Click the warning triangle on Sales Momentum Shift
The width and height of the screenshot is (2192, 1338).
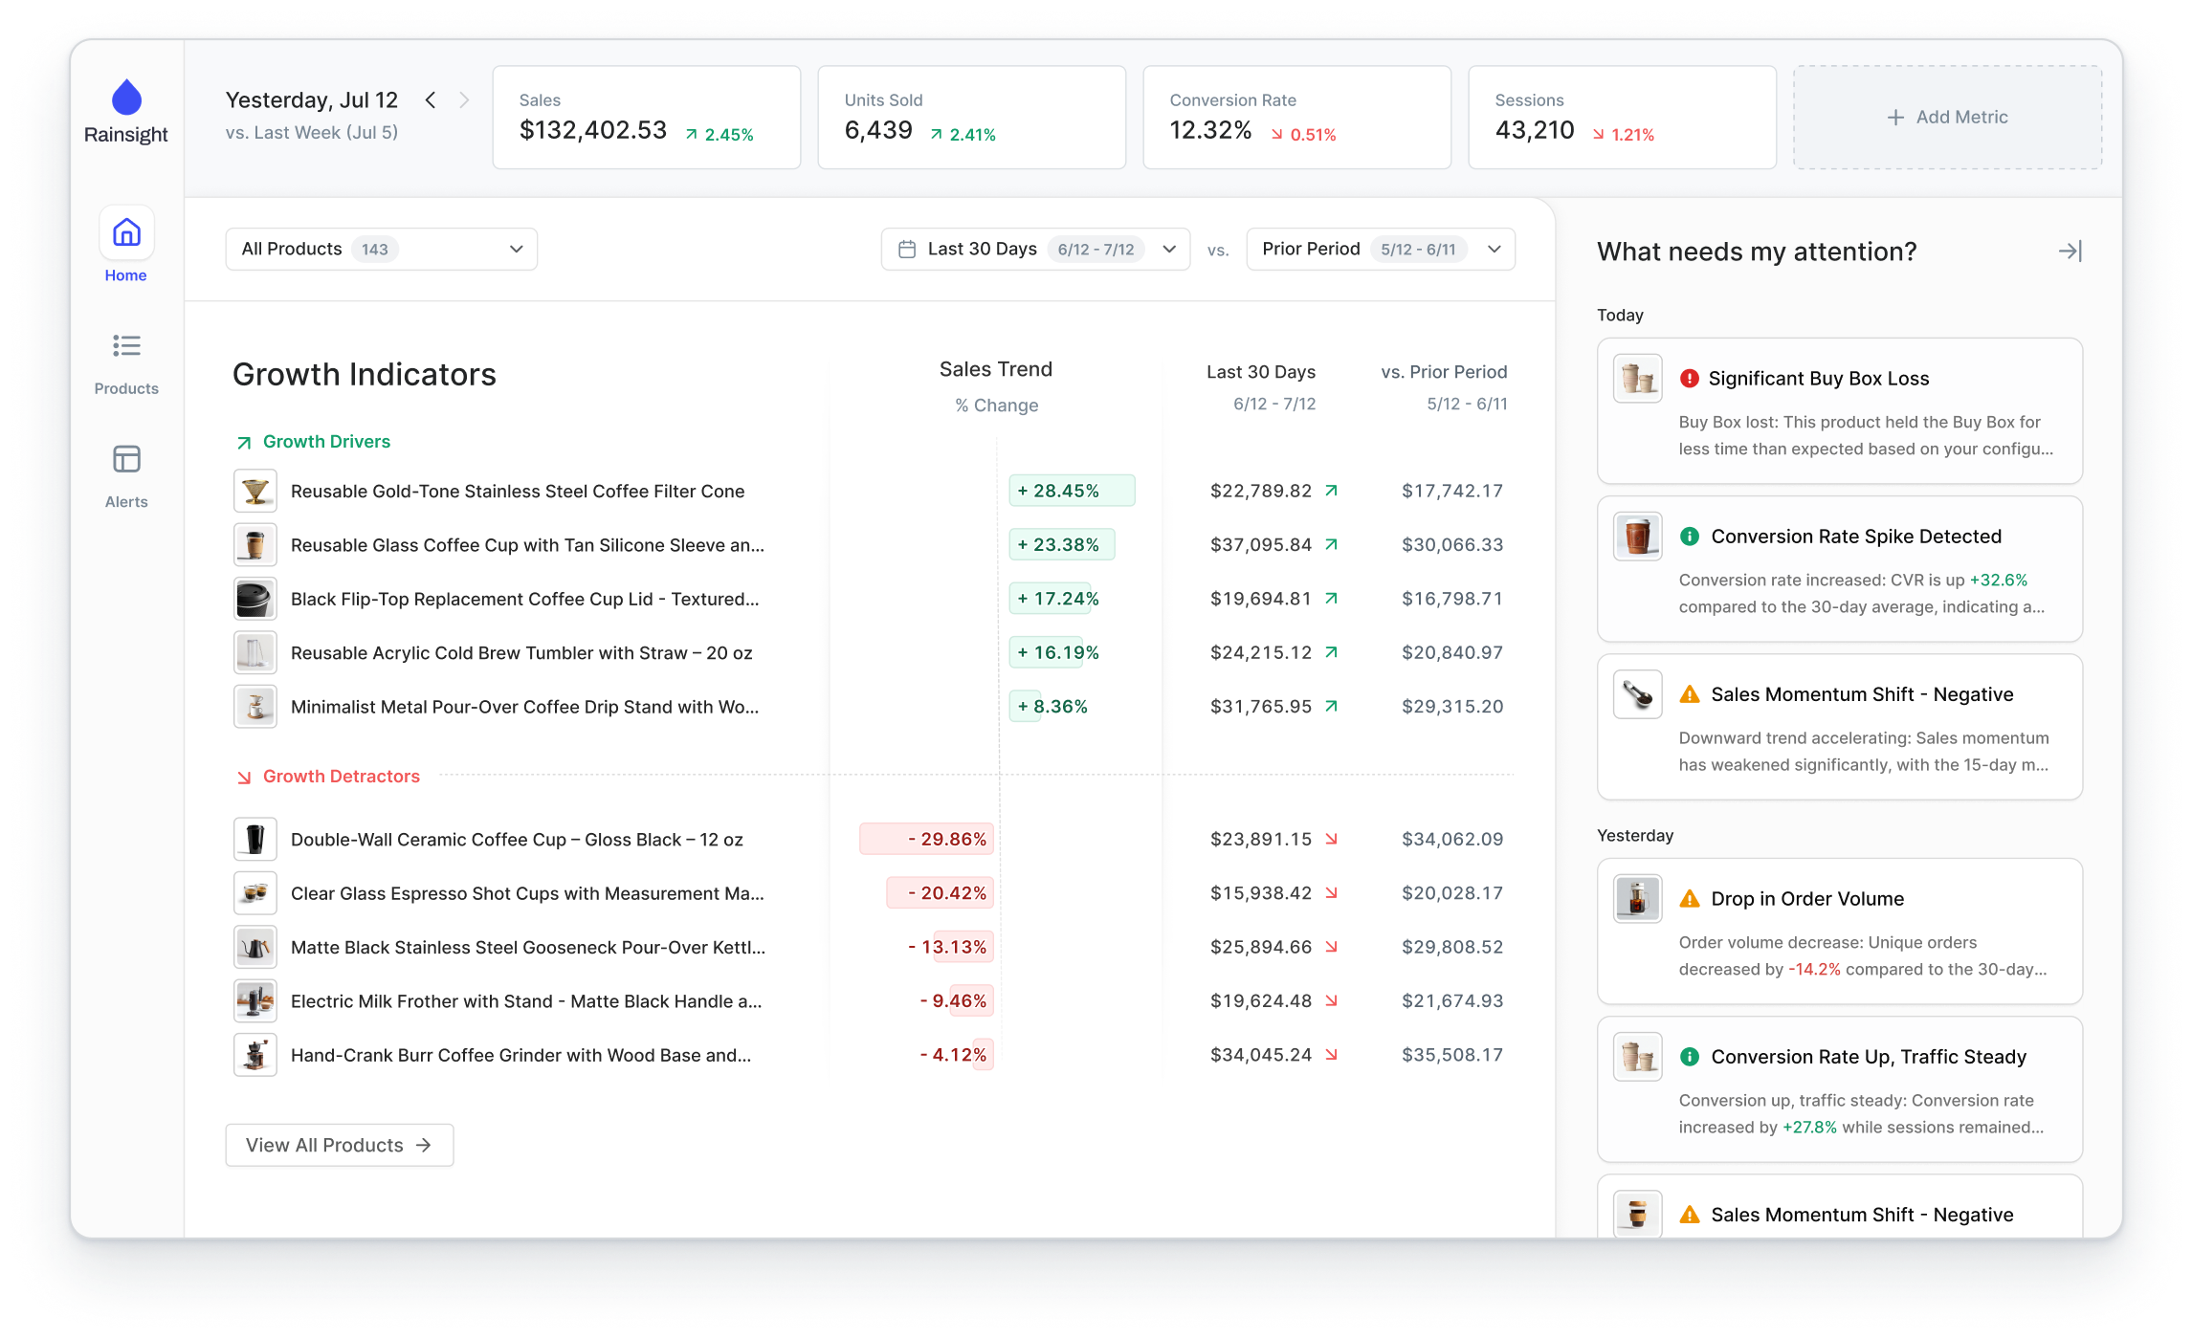(x=1690, y=694)
